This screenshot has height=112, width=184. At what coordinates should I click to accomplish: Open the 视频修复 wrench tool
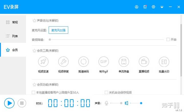pos(63,62)
